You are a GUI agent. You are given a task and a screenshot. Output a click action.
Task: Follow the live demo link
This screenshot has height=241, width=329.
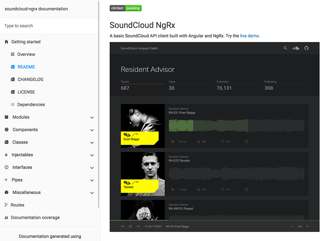point(249,35)
